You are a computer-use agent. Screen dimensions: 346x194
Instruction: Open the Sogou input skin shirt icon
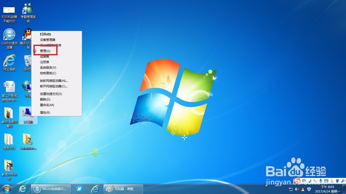(x=337, y=181)
